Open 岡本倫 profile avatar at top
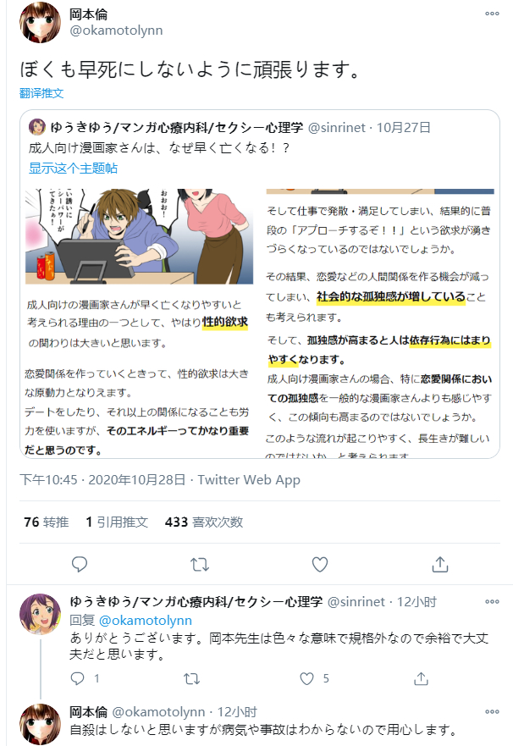Image resolution: width=513 pixels, height=746 pixels. click(40, 22)
